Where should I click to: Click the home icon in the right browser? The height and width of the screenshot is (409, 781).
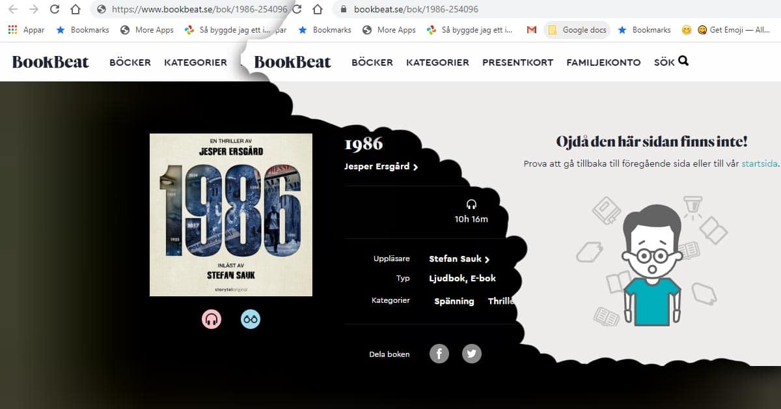(318, 9)
